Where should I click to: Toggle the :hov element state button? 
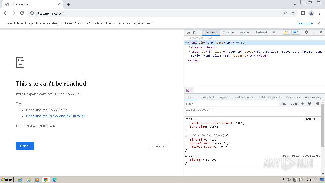pos(285,104)
